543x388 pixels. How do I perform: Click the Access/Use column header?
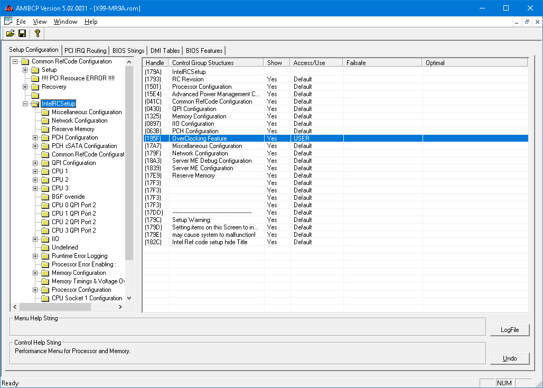click(x=316, y=63)
